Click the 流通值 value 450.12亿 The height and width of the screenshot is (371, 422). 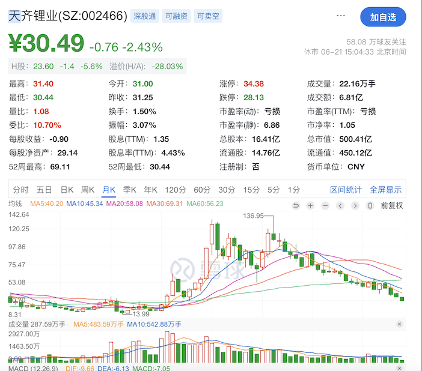point(355,153)
